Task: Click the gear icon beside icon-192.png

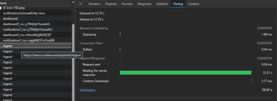Action: [x=4, y=8]
